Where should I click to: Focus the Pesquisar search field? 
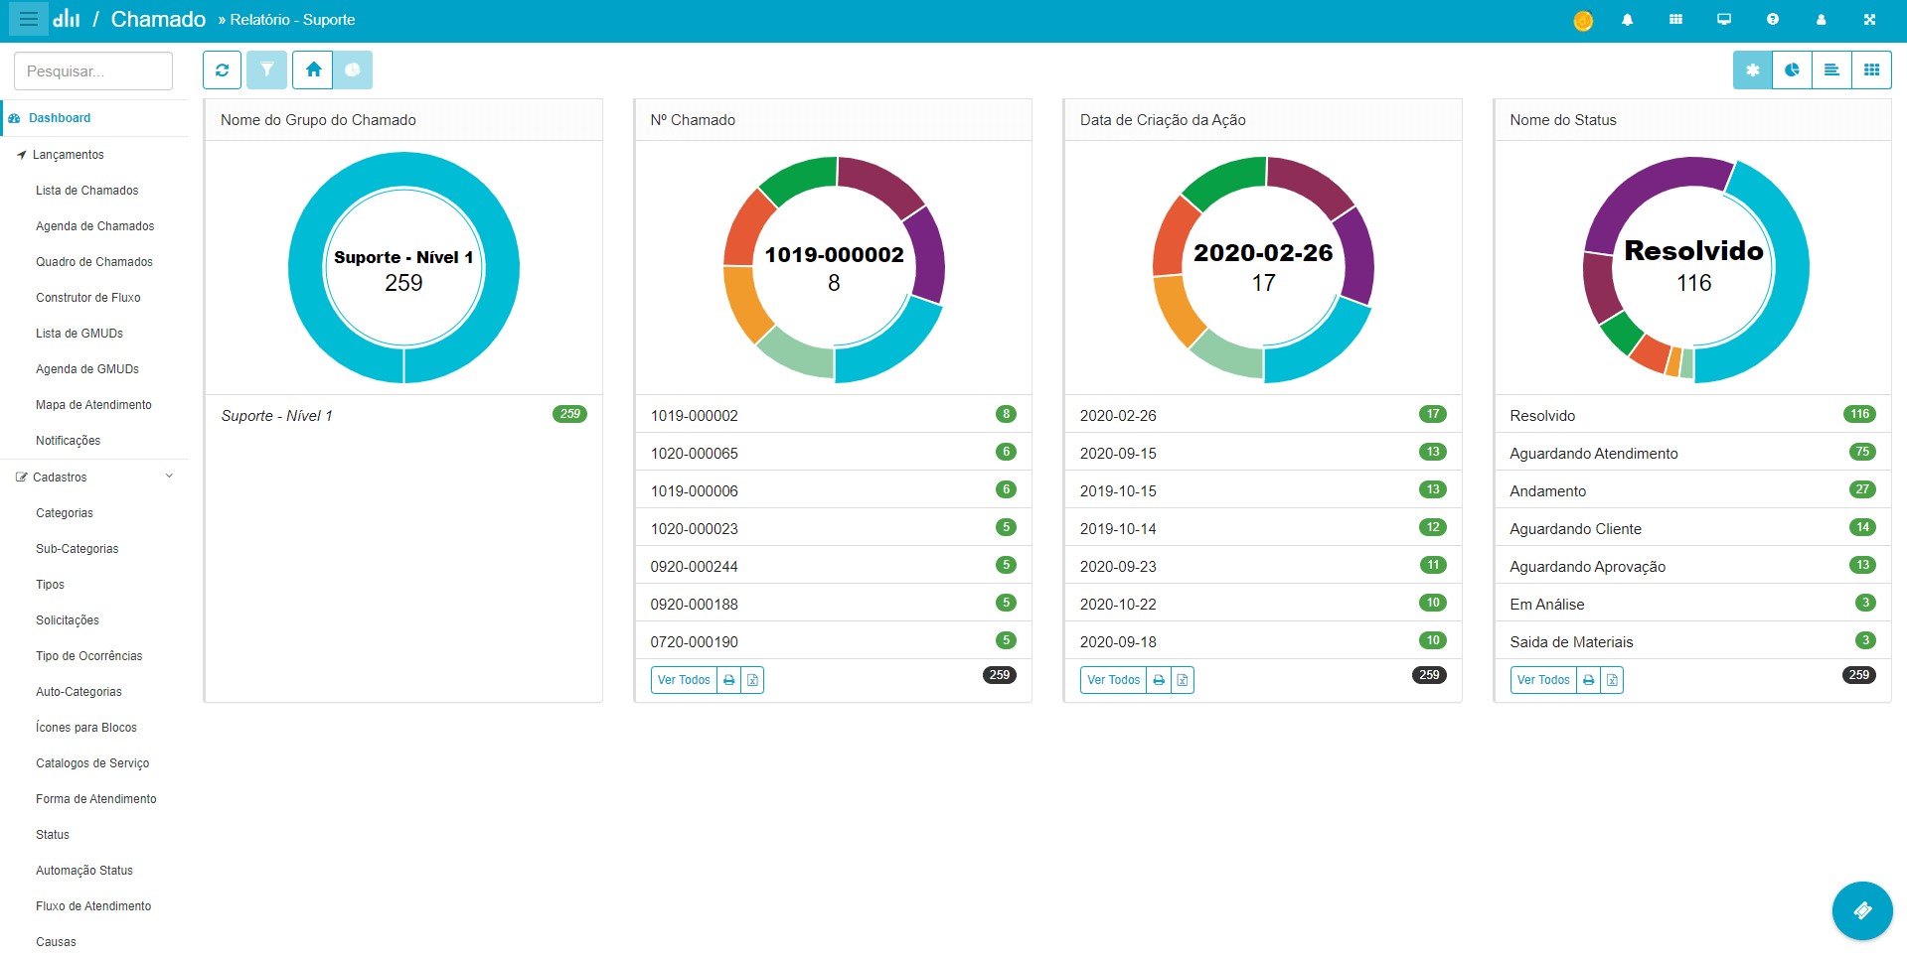click(x=93, y=71)
